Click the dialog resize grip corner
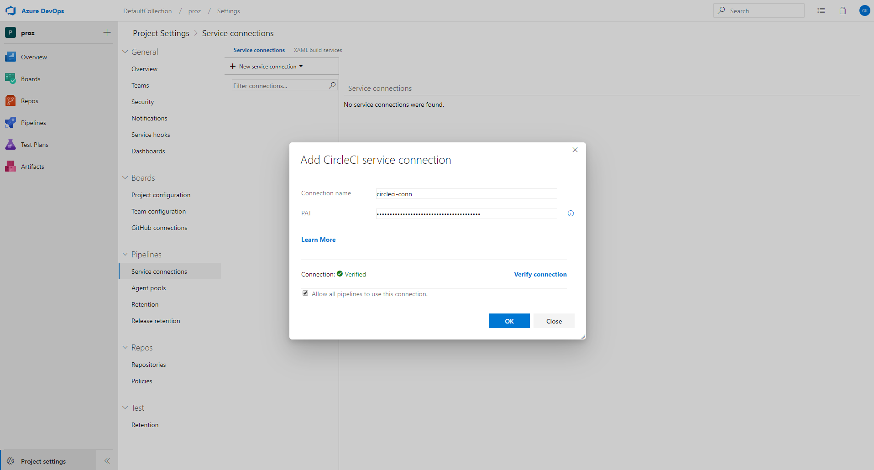Image resolution: width=874 pixels, height=470 pixels. (x=583, y=336)
